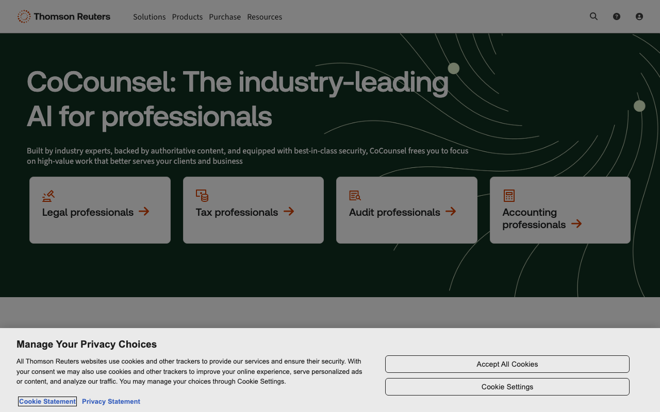
Task: Open the user account profile icon
Action: tap(639, 16)
